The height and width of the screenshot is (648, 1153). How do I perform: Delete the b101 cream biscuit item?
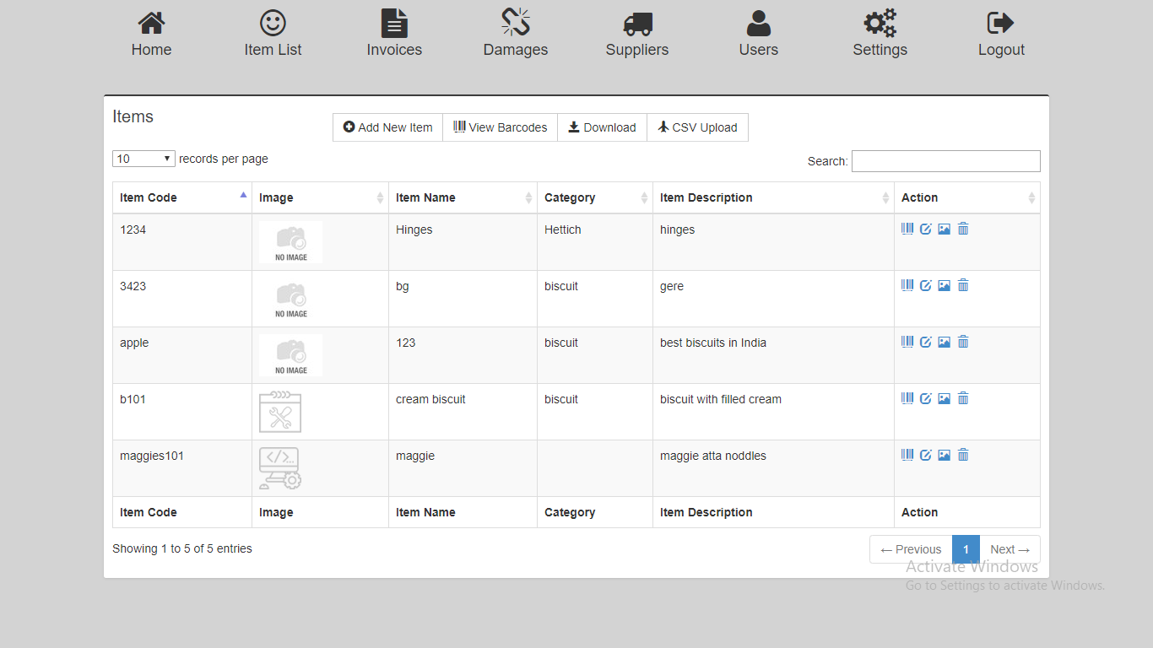pos(963,398)
